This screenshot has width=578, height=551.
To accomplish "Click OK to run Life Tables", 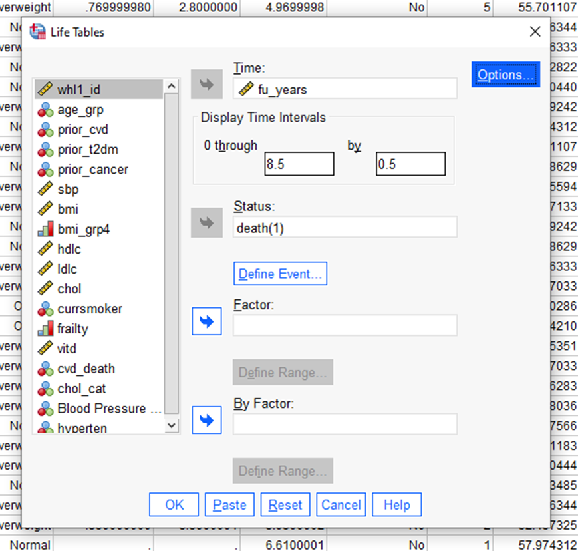I will [174, 505].
